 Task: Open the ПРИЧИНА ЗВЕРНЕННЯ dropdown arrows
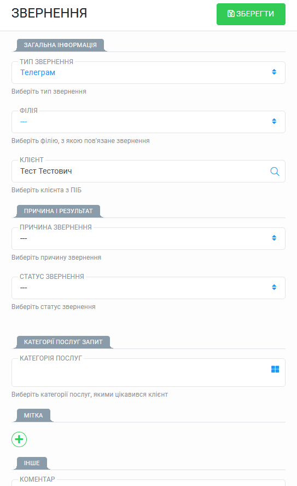pyautogui.click(x=274, y=238)
